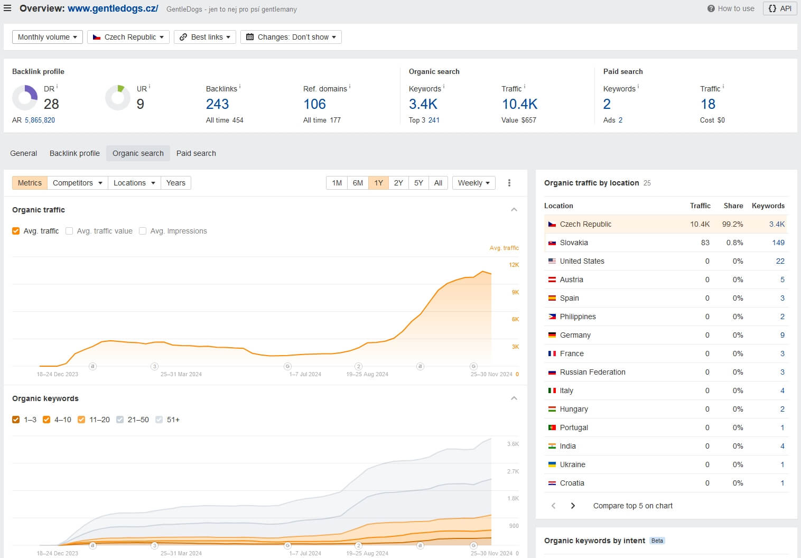Open the 3.4K organic keywords link
Viewport: 801px width, 558px height.
(x=423, y=104)
